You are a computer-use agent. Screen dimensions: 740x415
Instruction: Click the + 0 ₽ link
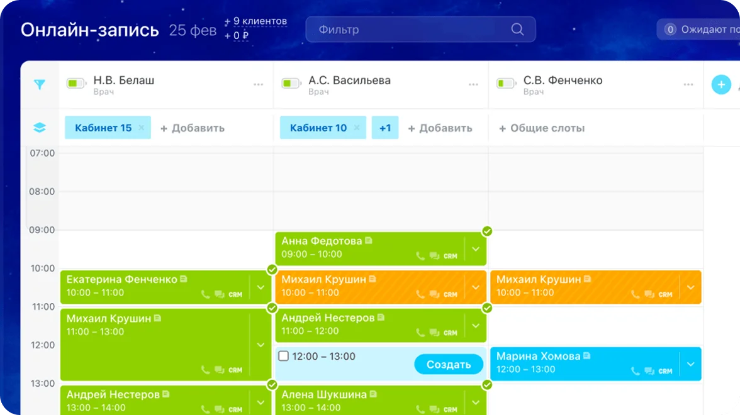237,35
